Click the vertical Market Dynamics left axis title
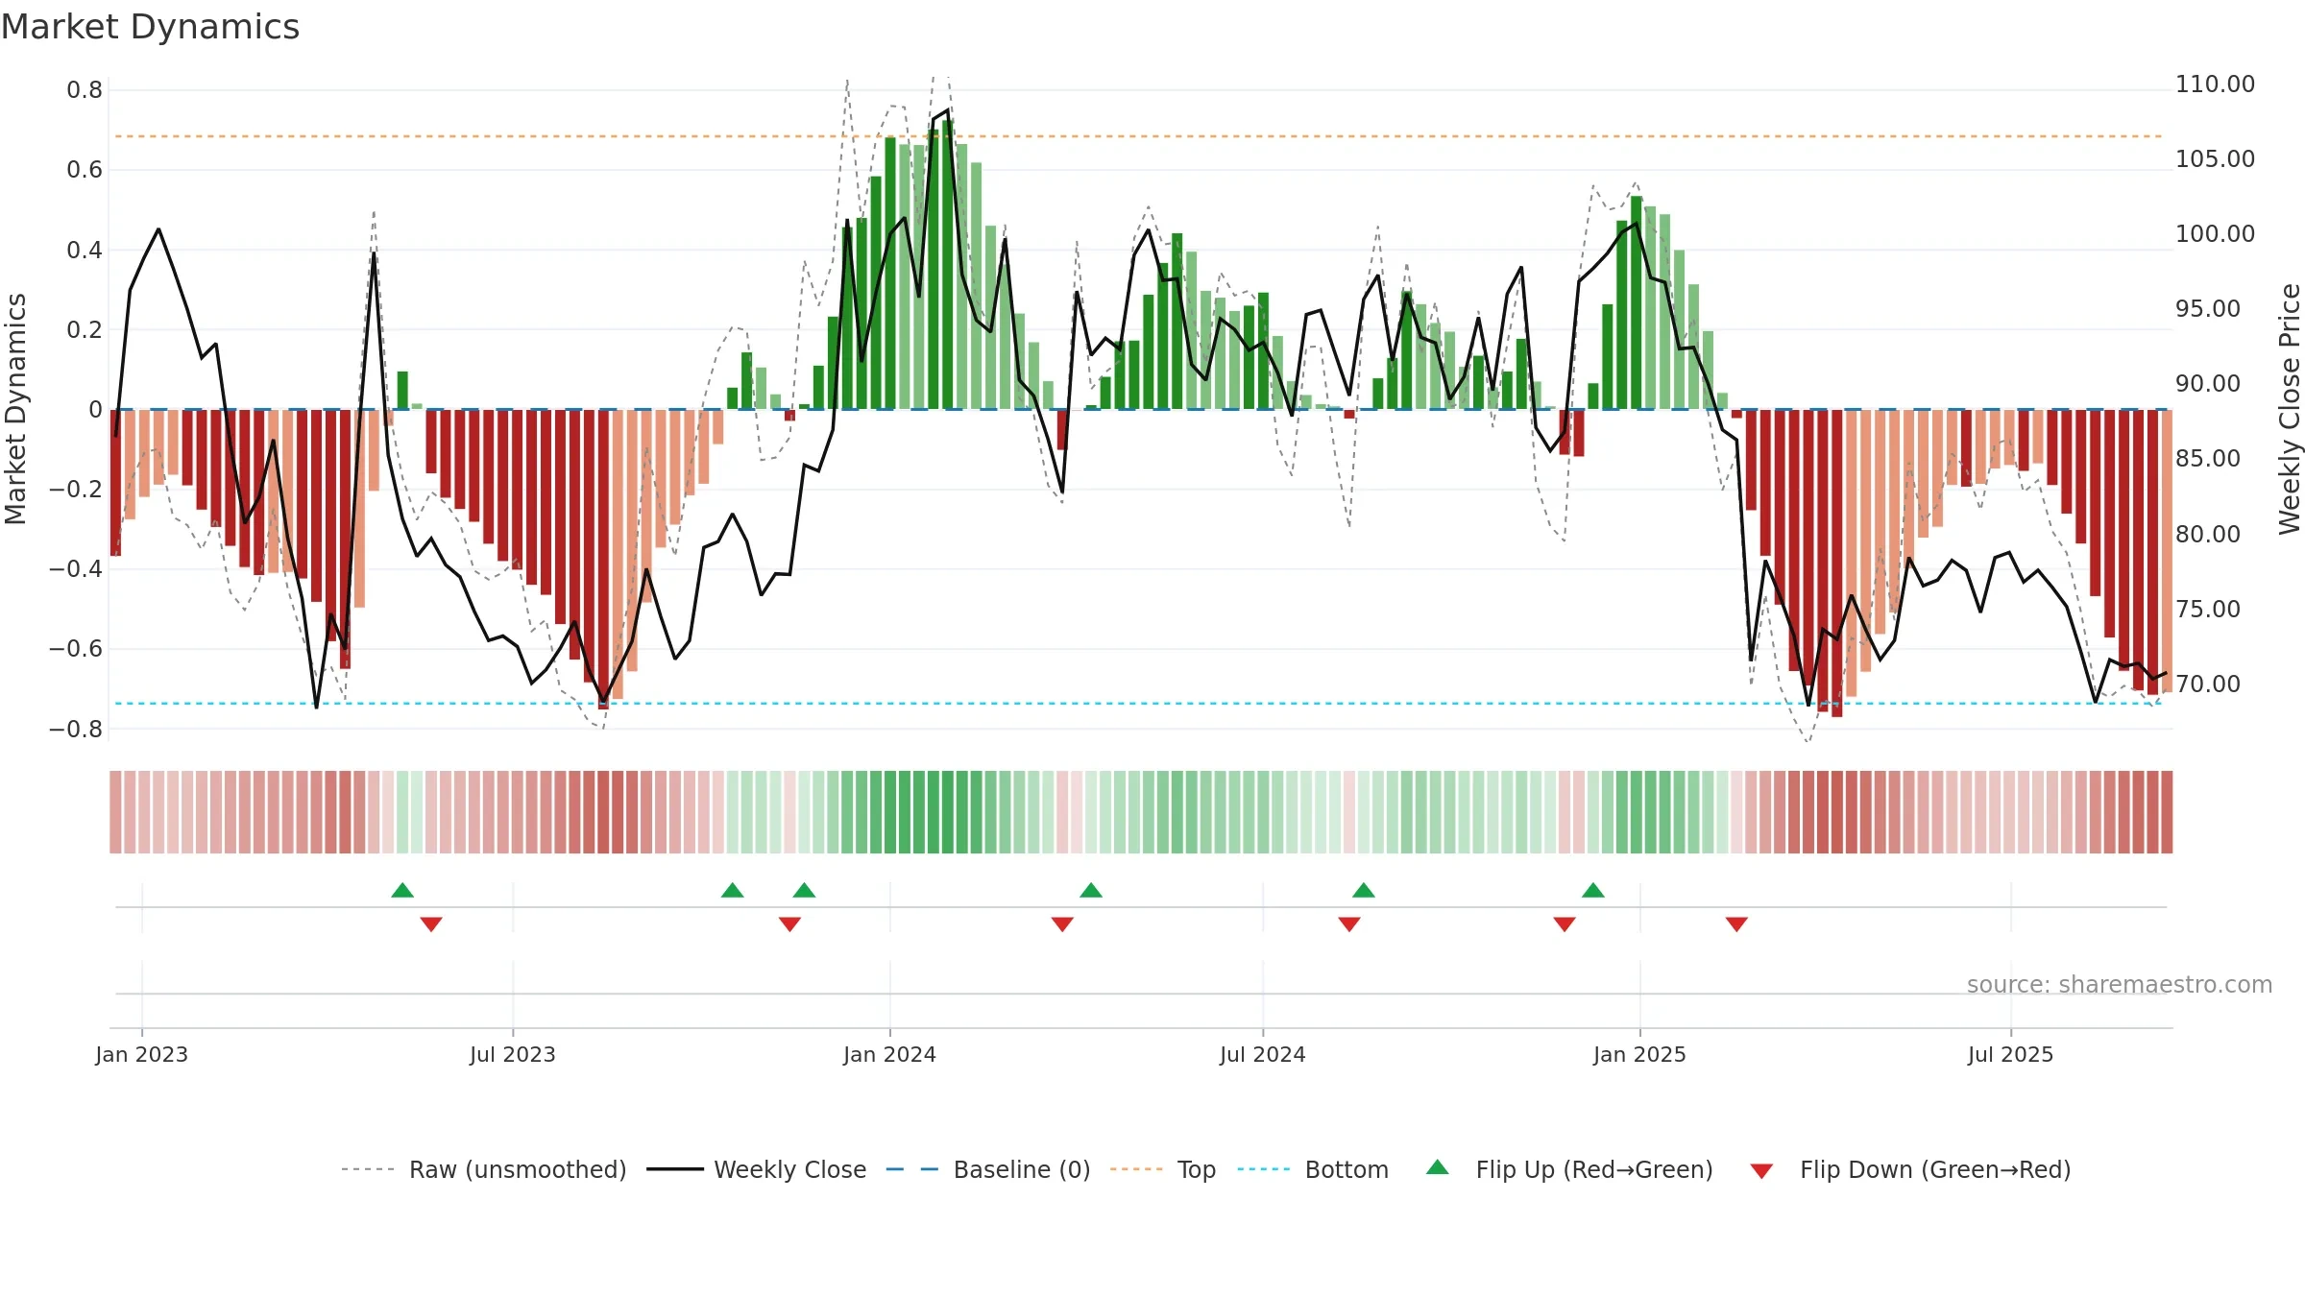The image size is (2305, 1296). pos(15,409)
